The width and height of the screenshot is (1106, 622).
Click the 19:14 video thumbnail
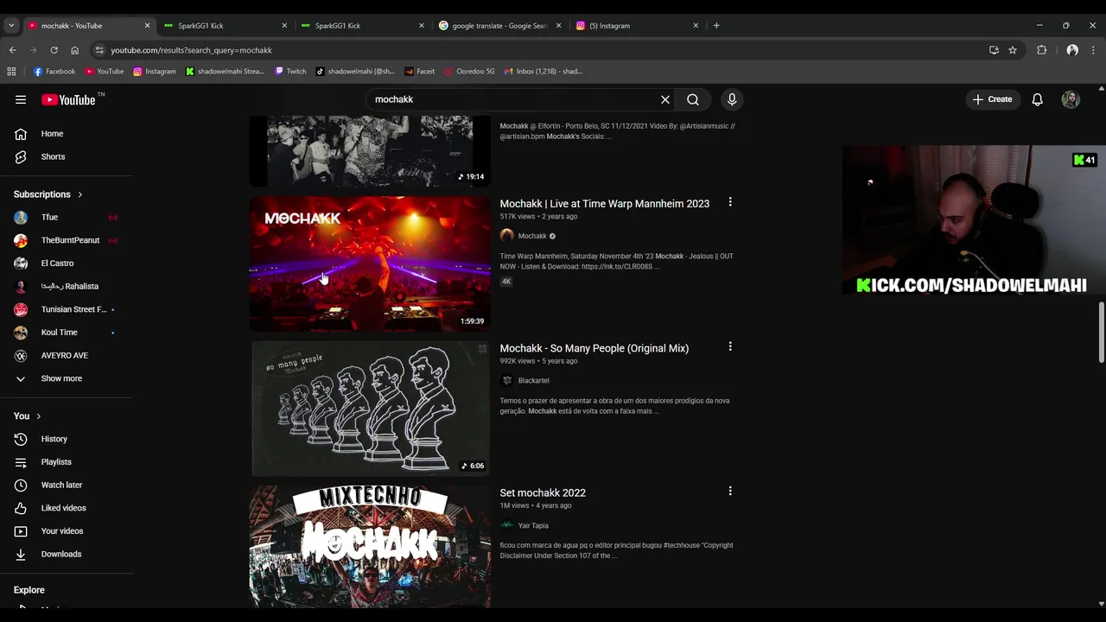(x=370, y=151)
